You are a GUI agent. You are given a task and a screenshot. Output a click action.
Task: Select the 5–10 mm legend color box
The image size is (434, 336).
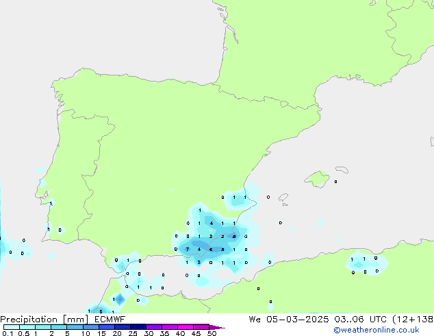click(75, 327)
